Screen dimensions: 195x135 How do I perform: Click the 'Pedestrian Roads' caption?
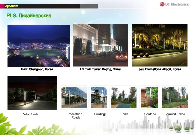coord(75,115)
